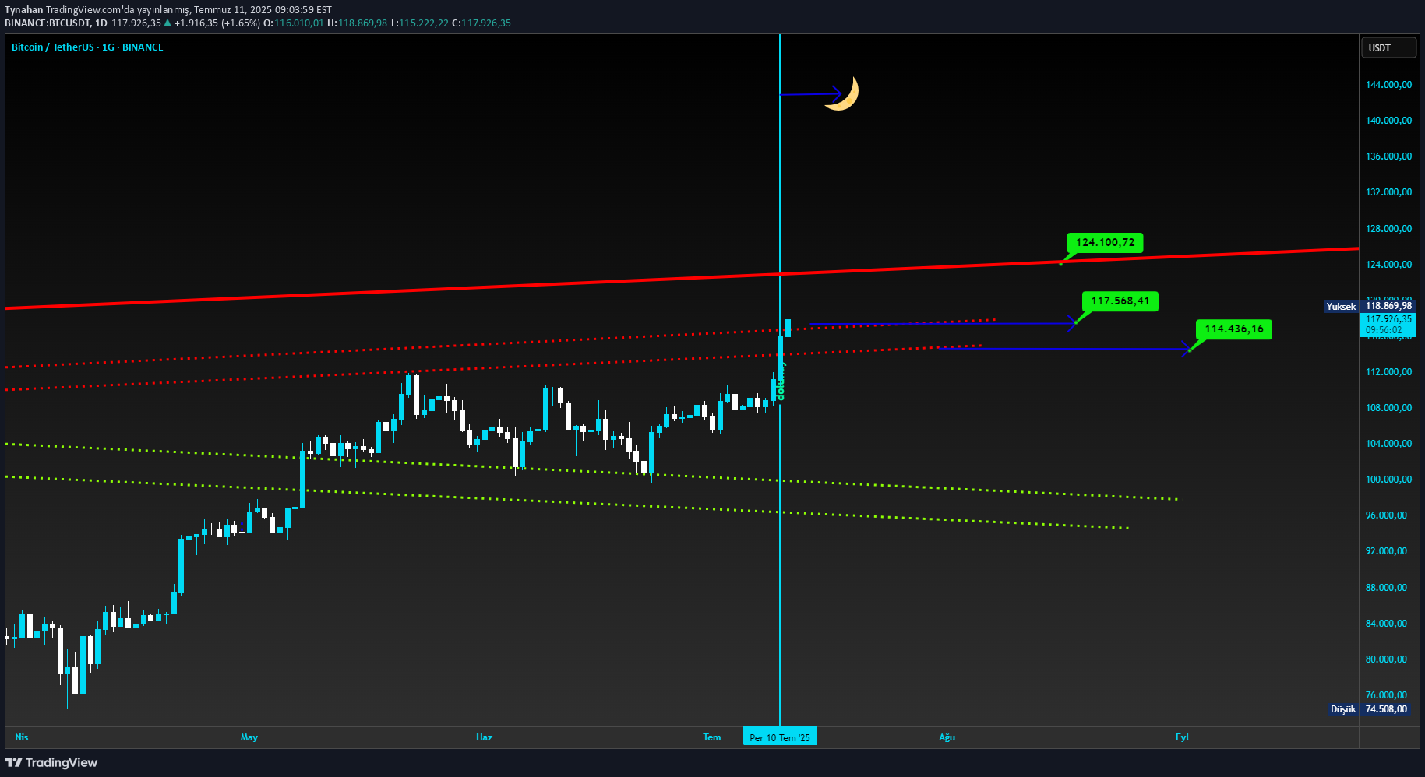The height and width of the screenshot is (777, 1425).
Task: Click the crescent moon icon on chart
Action: 842,93
